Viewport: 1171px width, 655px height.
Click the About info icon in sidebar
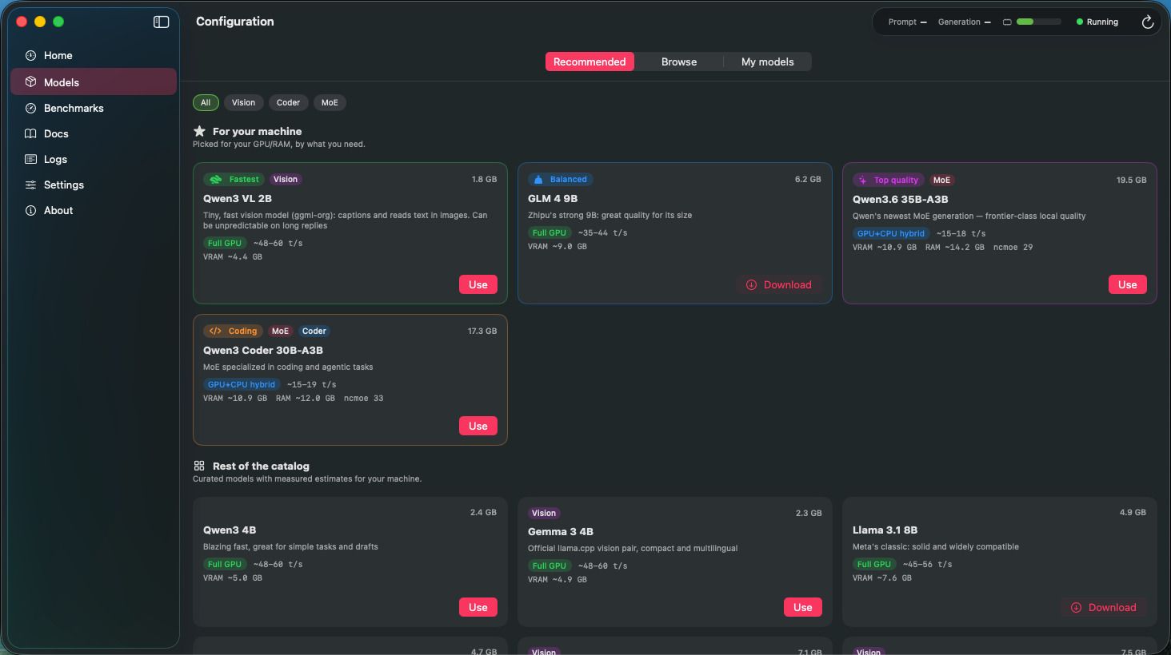pos(30,211)
